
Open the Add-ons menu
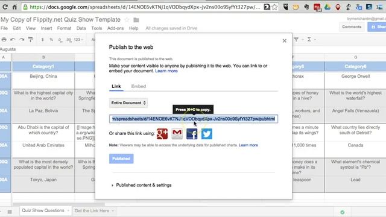(x=115, y=28)
